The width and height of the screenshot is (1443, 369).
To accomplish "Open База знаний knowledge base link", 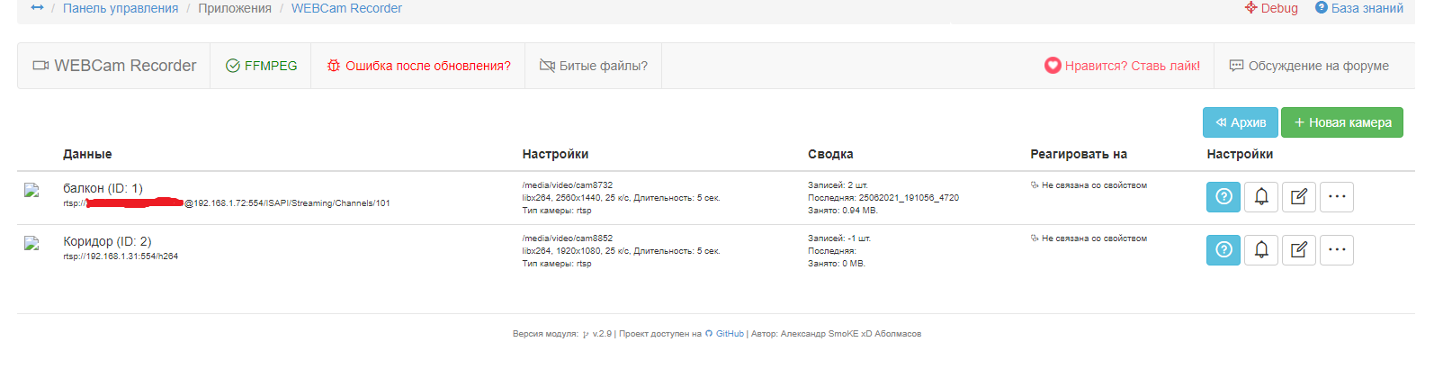I will click(x=1359, y=8).
